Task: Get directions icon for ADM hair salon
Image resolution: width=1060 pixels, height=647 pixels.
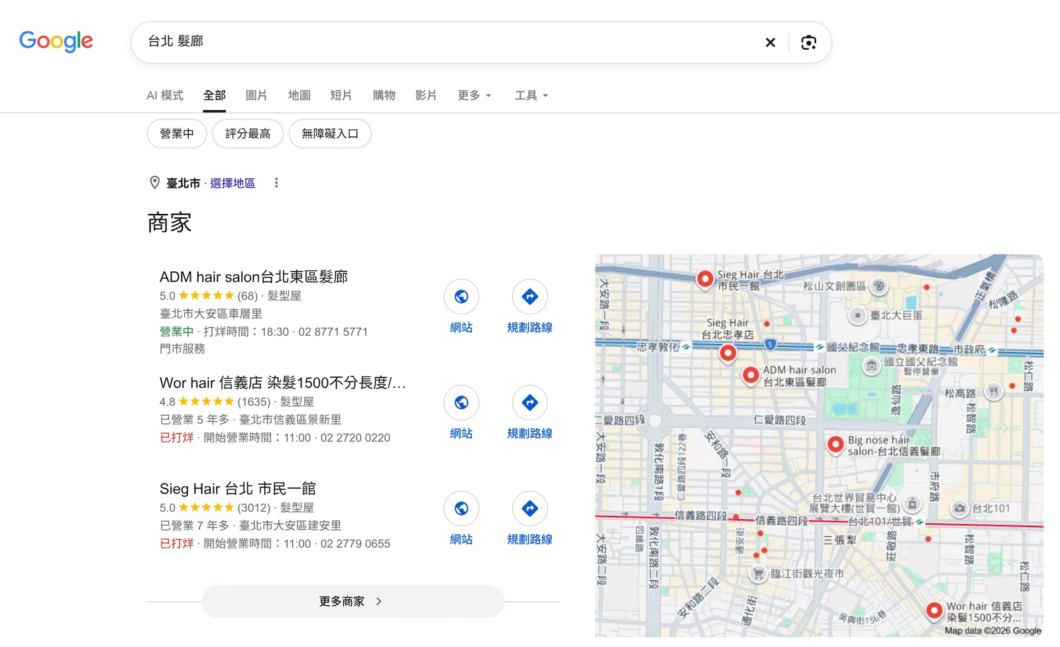Action: click(x=529, y=297)
